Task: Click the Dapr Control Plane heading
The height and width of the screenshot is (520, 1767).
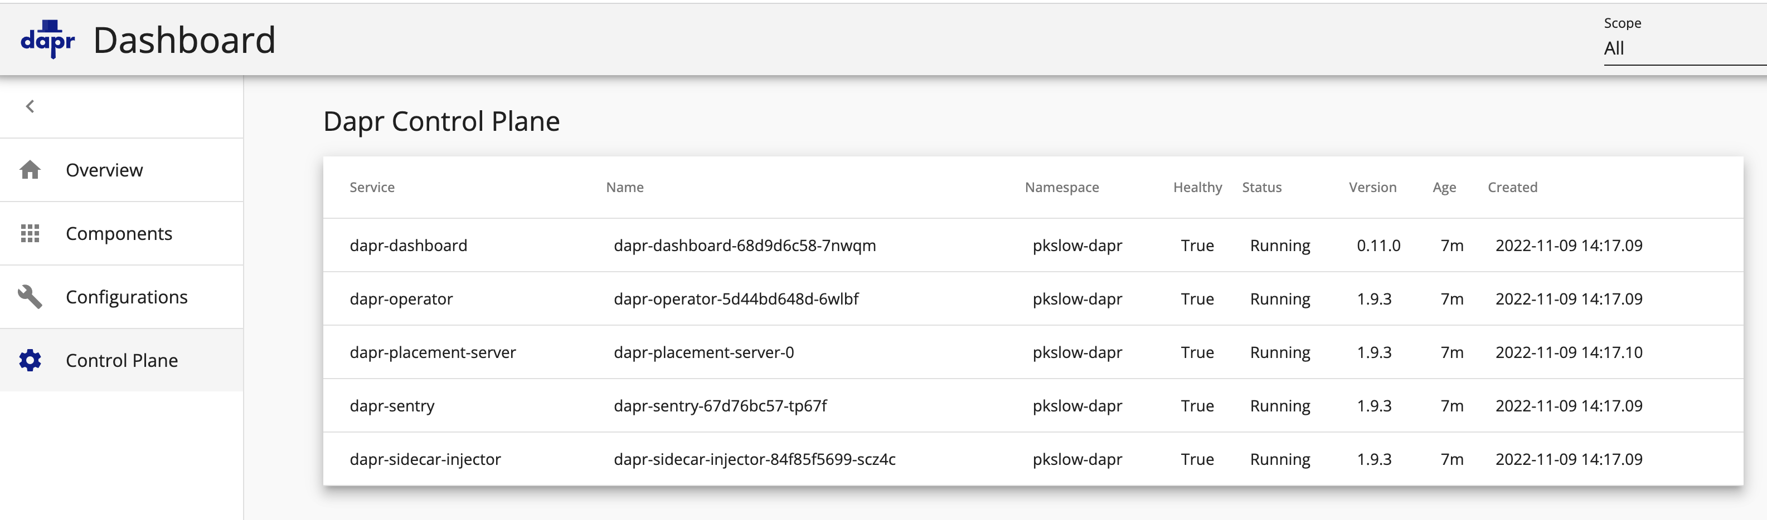Action: [x=441, y=121]
